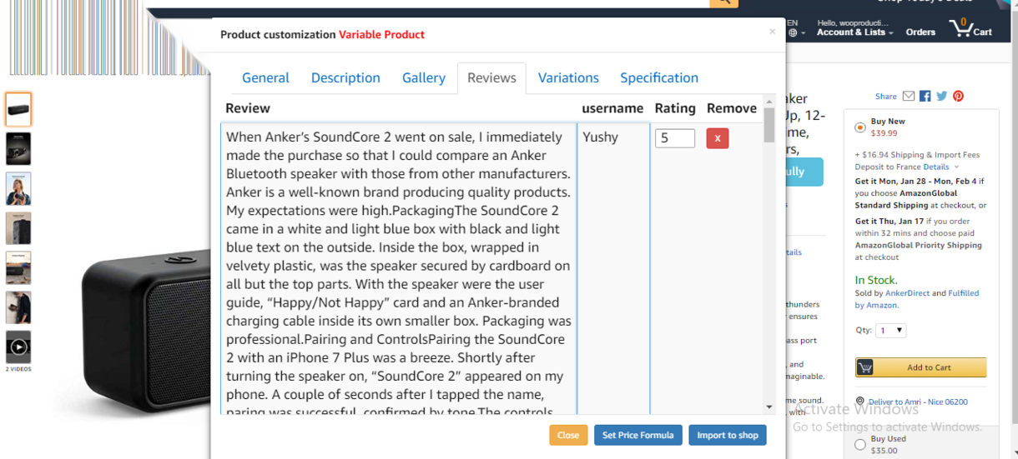Remove Yushy's review with red X
The width and height of the screenshot is (1018, 459).
(x=717, y=138)
